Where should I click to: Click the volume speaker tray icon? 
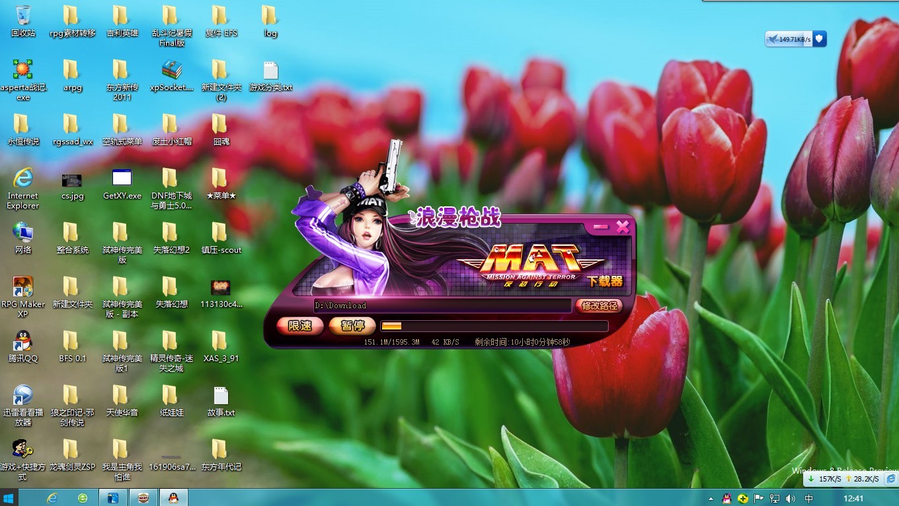pyautogui.click(x=791, y=498)
